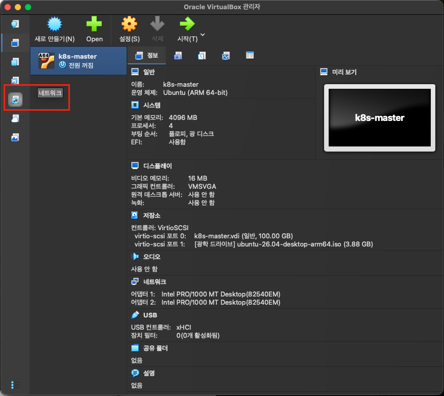
Task: Click the 삭제 delete toolbar button
Action: pyautogui.click(x=157, y=30)
